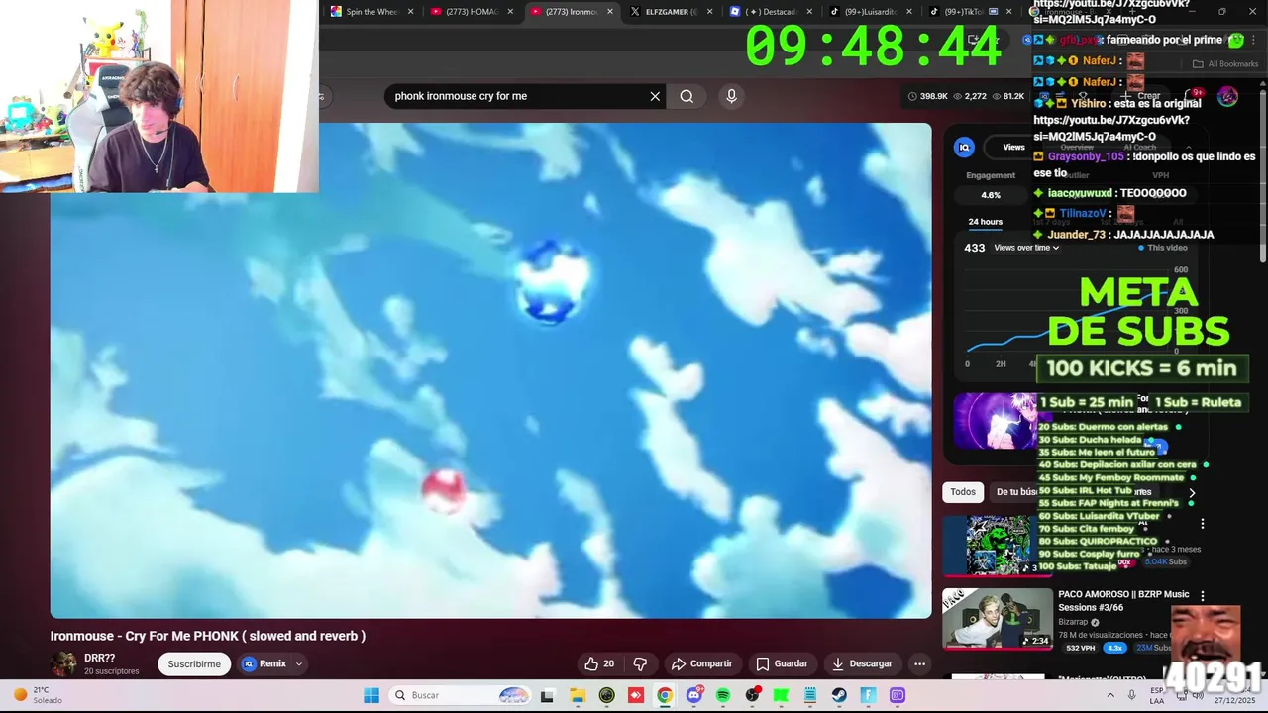Open the weather widget showing 21°C Soleado
This screenshot has height=713, width=1268.
pos(38,695)
